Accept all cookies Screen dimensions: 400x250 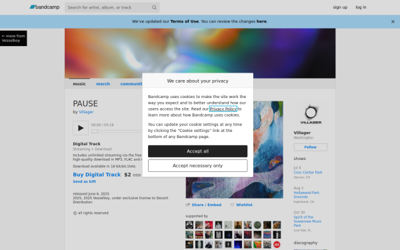(198, 151)
